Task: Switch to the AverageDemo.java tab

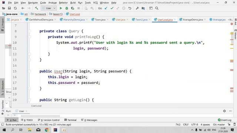Action: (x=193, y=20)
